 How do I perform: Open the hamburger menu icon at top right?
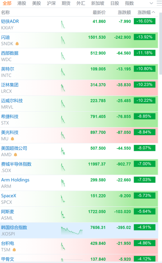[159, 3]
